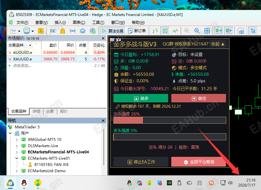The width and height of the screenshot is (261, 190).
Task: Switch to the 报价 tab
Action: (63, 111)
